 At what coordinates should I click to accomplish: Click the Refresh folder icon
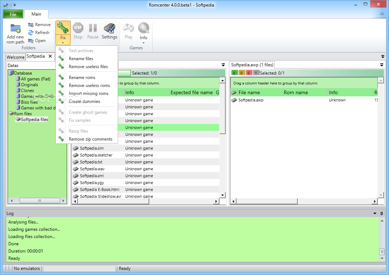[31, 33]
